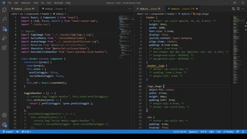Open the Source Control view
The image size is (247, 139).
(4, 29)
